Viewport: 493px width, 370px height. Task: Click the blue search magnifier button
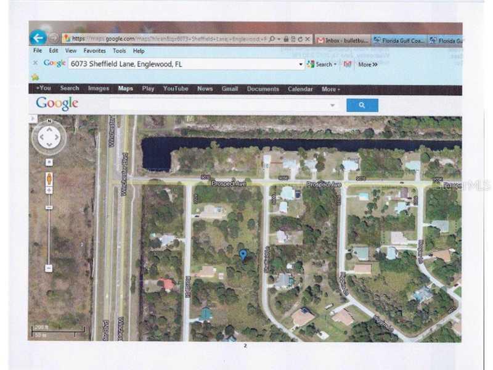362,105
